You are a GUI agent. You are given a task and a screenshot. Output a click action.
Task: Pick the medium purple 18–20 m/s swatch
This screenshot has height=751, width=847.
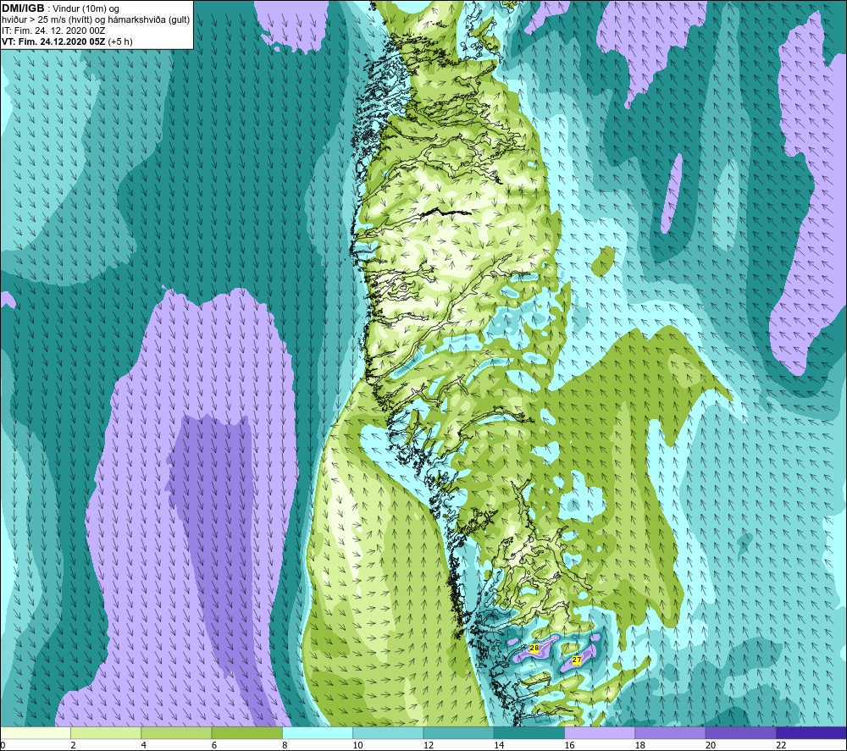pyautogui.click(x=670, y=732)
